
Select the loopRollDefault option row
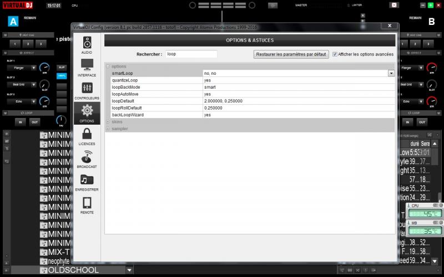[253, 108]
